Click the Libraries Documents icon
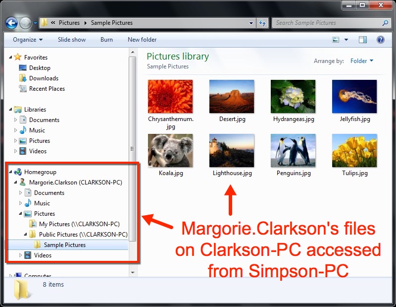This screenshot has height=307, width=396. point(23,120)
